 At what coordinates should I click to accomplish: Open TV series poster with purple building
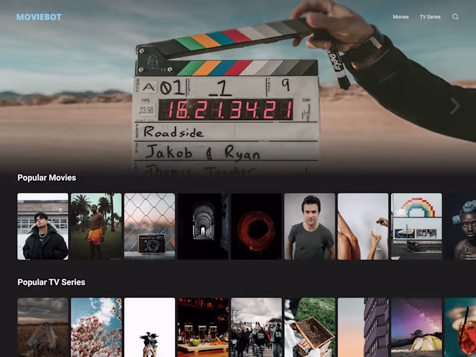pos(363,327)
